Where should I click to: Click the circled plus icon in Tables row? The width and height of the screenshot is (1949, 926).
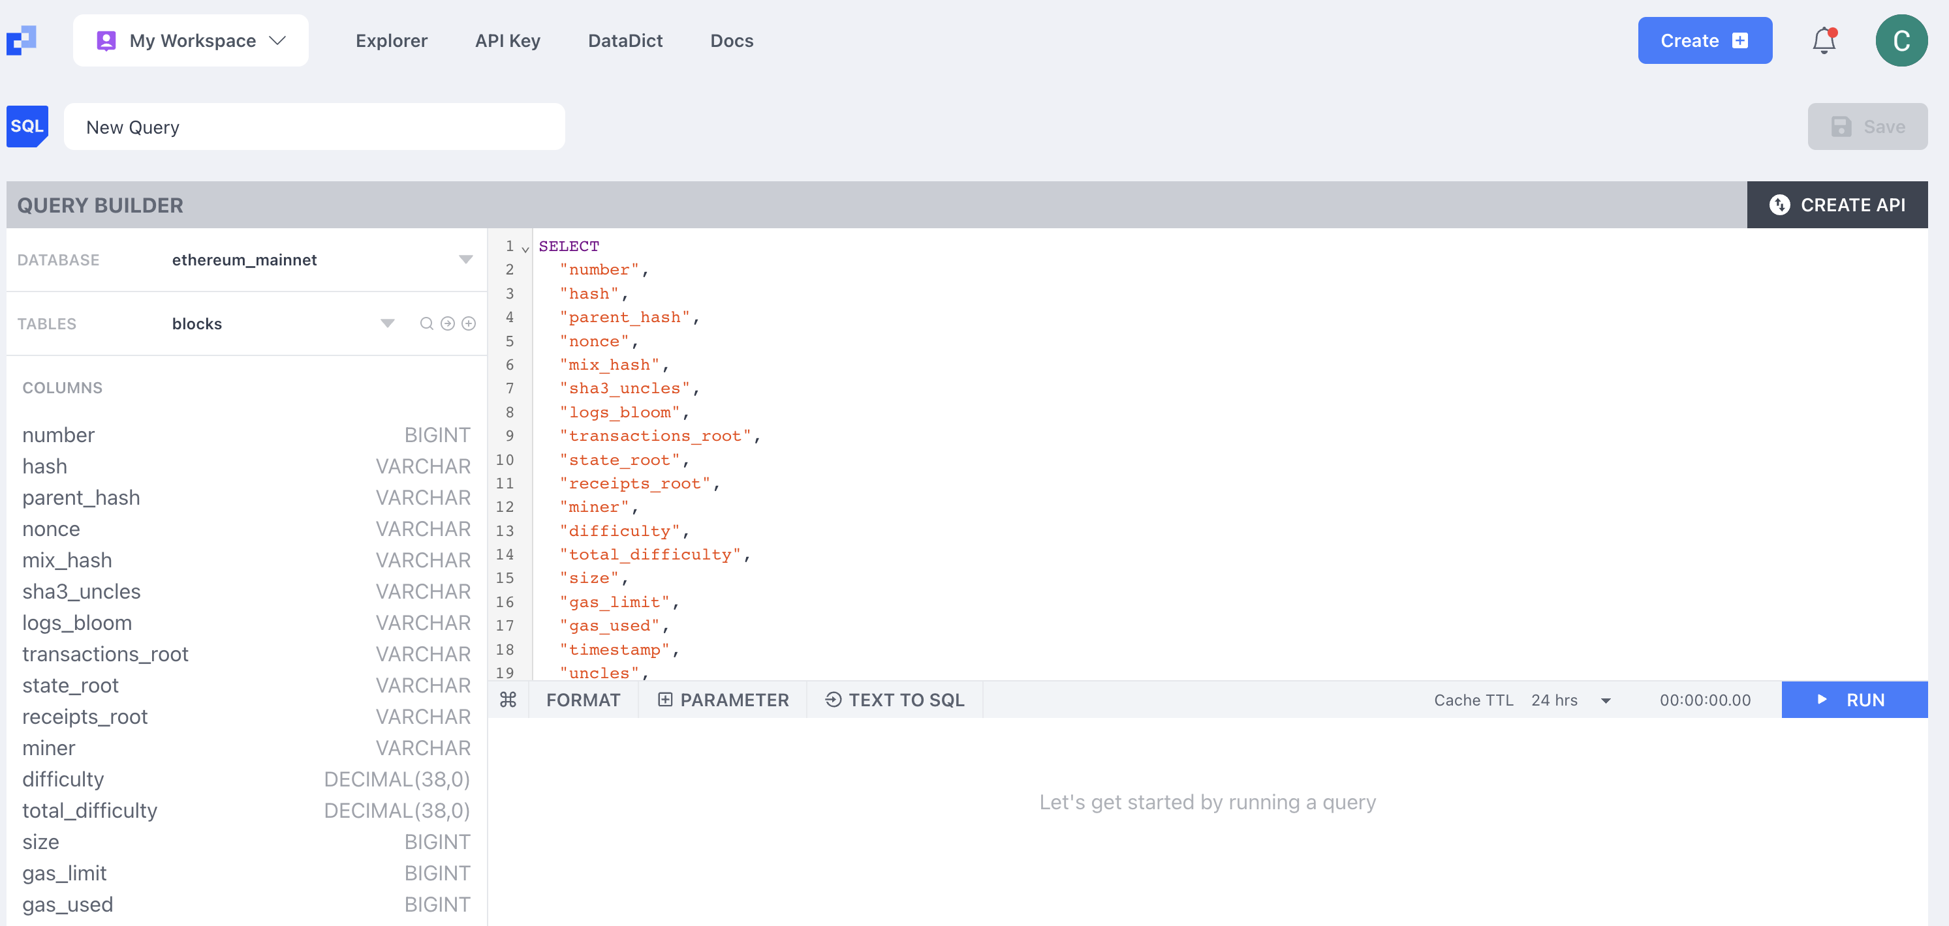[x=469, y=323]
